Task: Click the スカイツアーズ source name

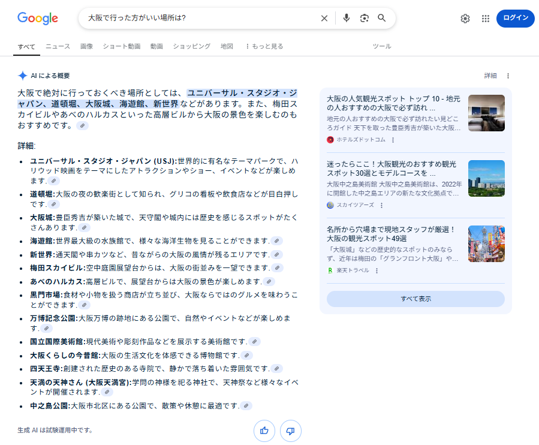Action: point(356,205)
